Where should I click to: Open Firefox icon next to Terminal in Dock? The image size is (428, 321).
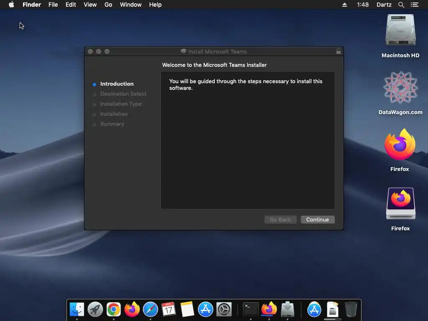click(269, 309)
